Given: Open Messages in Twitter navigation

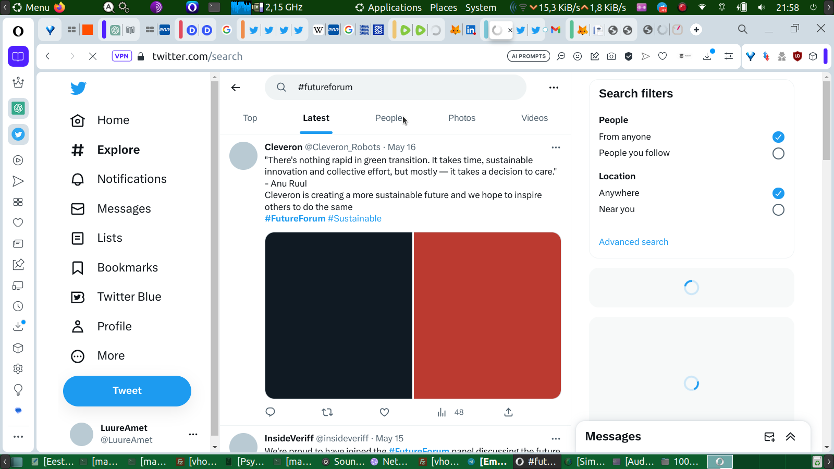Looking at the screenshot, I should [111, 209].
